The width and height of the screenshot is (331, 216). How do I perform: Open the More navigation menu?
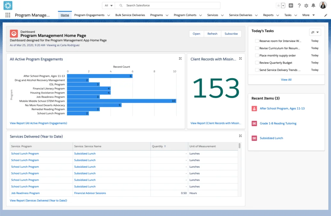(x=308, y=15)
